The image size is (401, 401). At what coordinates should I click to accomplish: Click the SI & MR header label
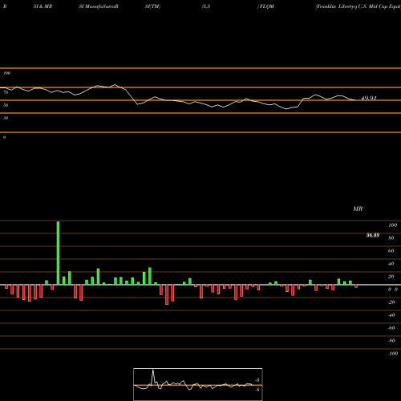pos(43,6)
